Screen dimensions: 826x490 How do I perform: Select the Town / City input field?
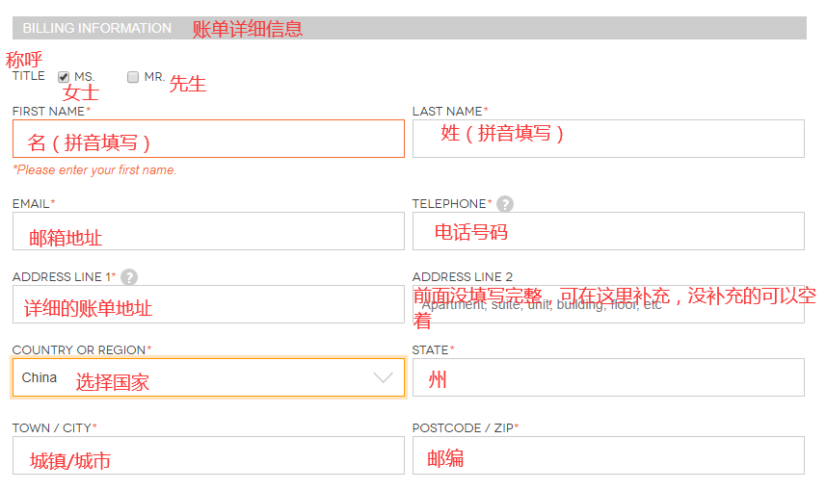(208, 455)
